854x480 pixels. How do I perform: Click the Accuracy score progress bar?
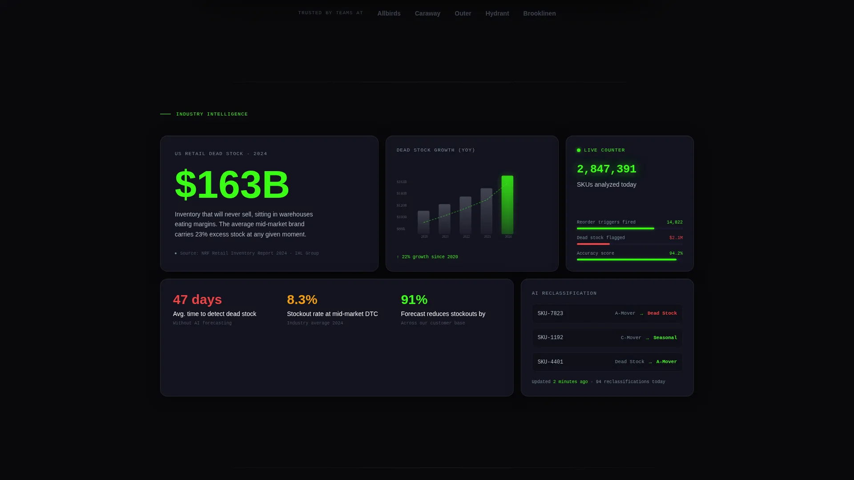[x=629, y=260]
